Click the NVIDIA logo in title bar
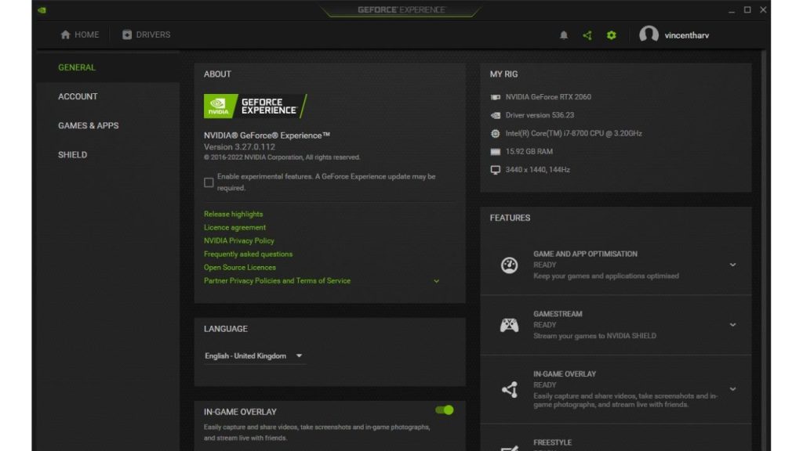803x451 pixels. click(x=42, y=10)
